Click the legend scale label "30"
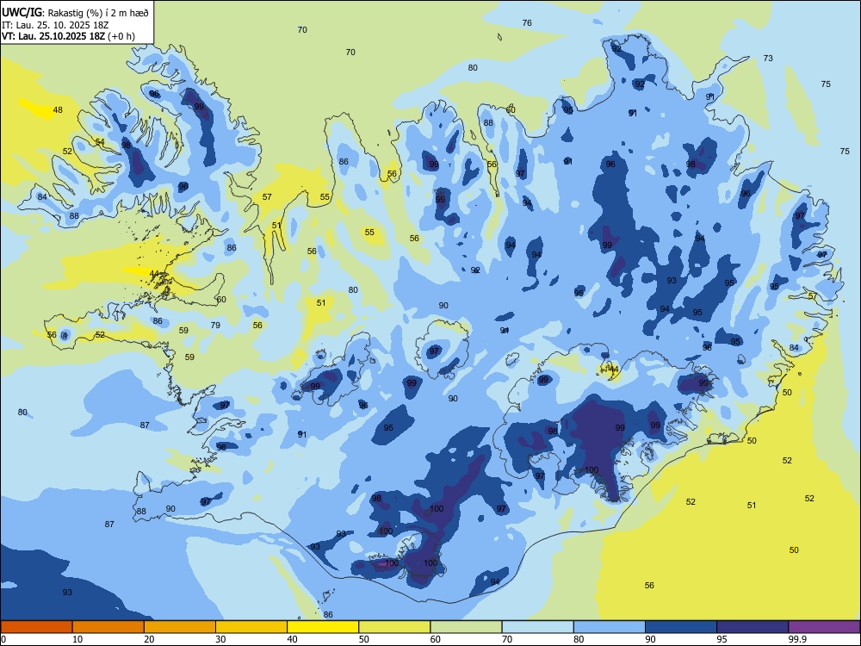 pos(220,639)
